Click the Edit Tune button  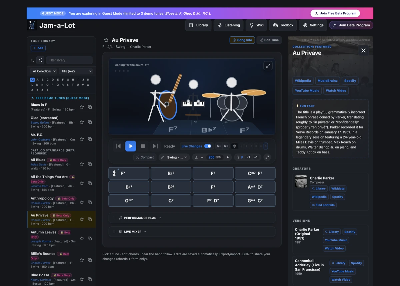pyautogui.click(x=269, y=40)
